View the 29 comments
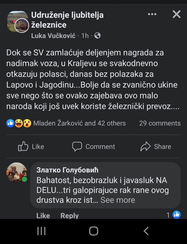187x244 pixels. [160, 123]
